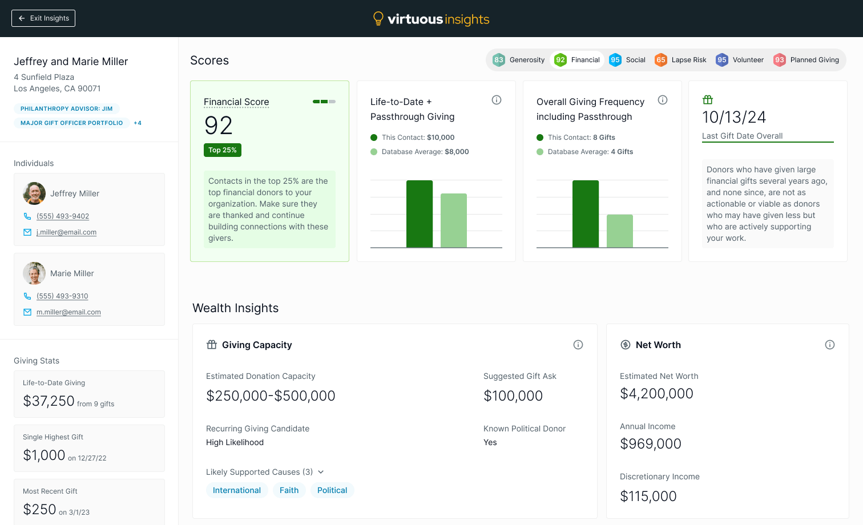This screenshot has width=863, height=525.
Task: Select the International cause tag
Action: (x=237, y=490)
